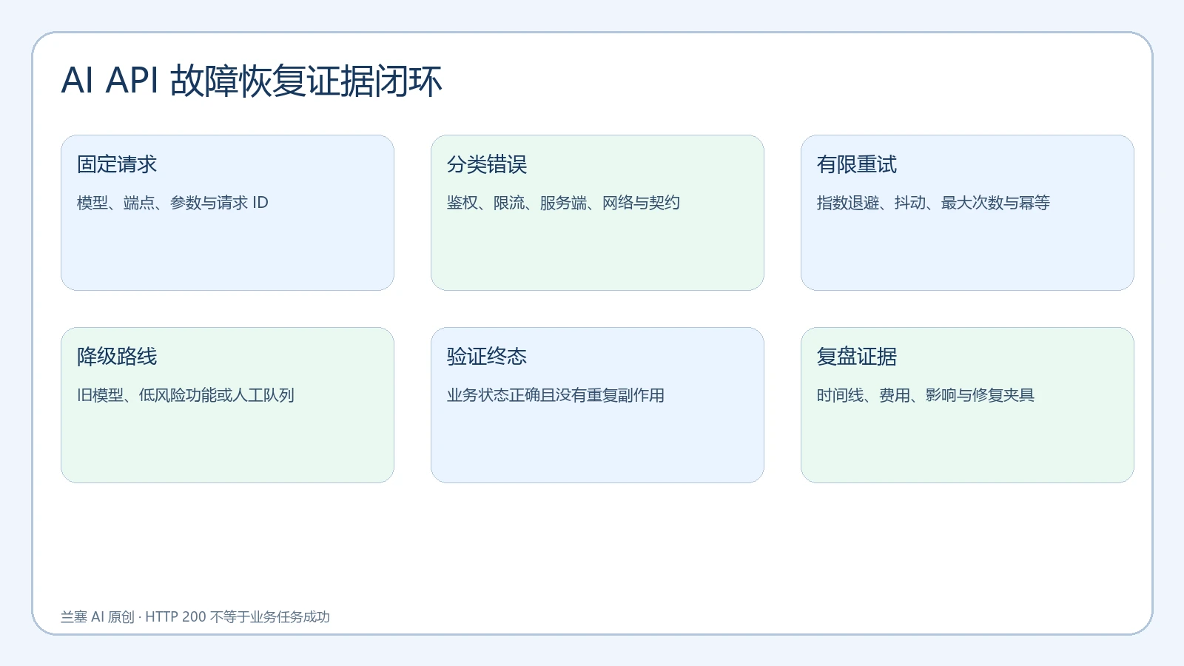Click the title 'AI API 故障恢复证据闭环'
This screenshot has width=1184, height=666.
click(x=252, y=81)
